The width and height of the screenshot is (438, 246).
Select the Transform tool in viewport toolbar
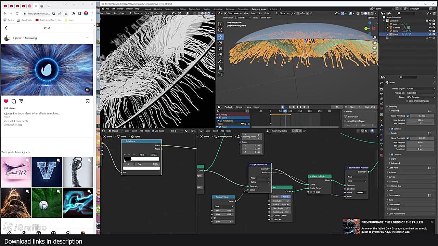point(220,54)
